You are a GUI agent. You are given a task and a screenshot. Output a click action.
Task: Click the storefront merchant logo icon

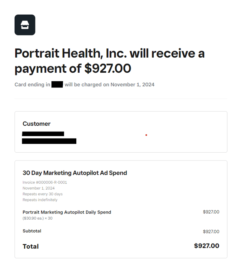25,25
